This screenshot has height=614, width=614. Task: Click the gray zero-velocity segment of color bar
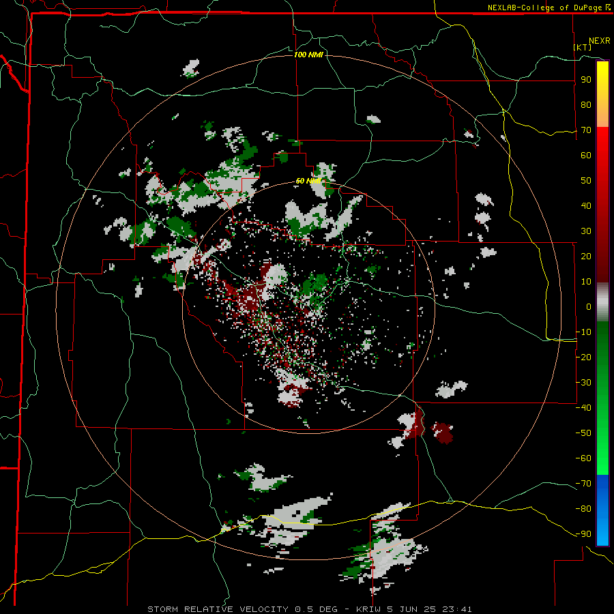pos(602,302)
